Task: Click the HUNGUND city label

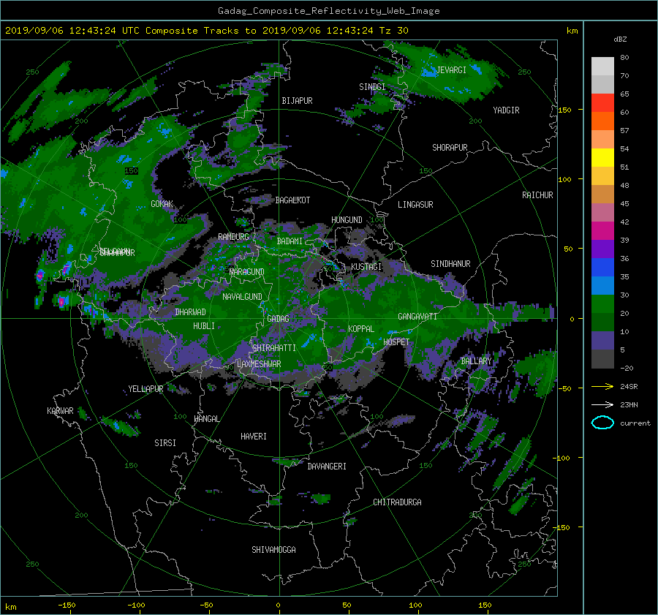Action: pos(347,220)
